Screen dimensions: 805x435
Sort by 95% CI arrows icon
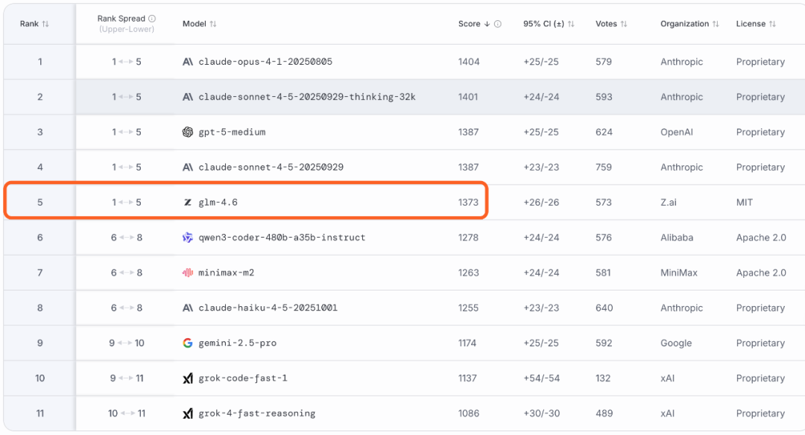tap(571, 24)
